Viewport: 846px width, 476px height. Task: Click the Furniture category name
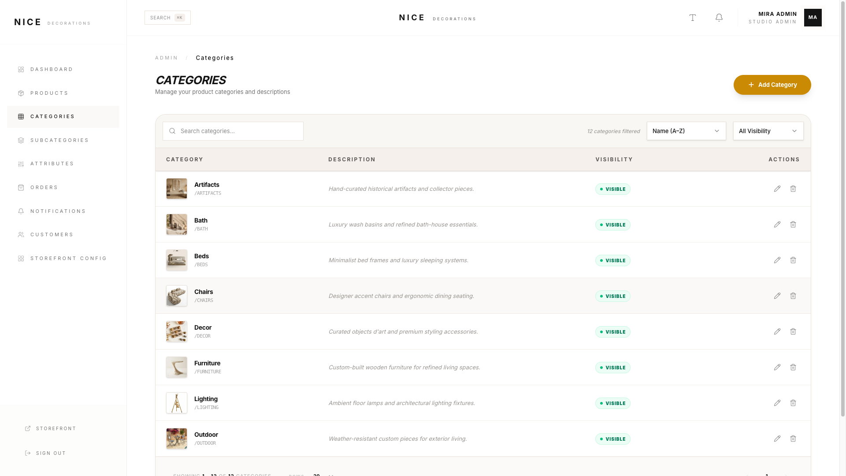click(207, 363)
